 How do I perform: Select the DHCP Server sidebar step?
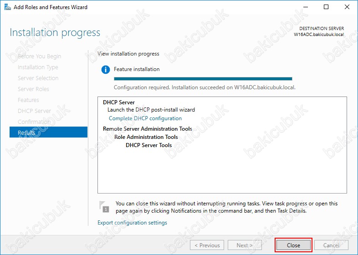click(x=34, y=111)
